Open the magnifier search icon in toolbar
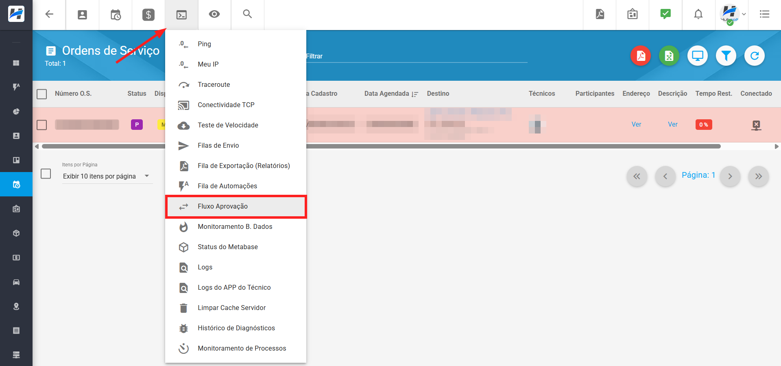 click(247, 14)
